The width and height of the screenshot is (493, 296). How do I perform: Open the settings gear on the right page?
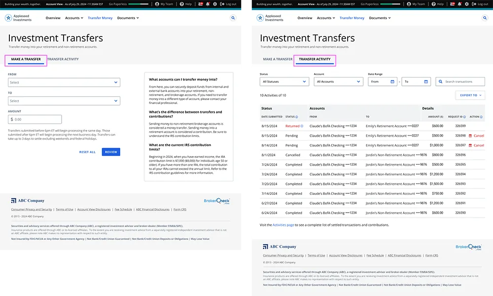pos(466,4)
